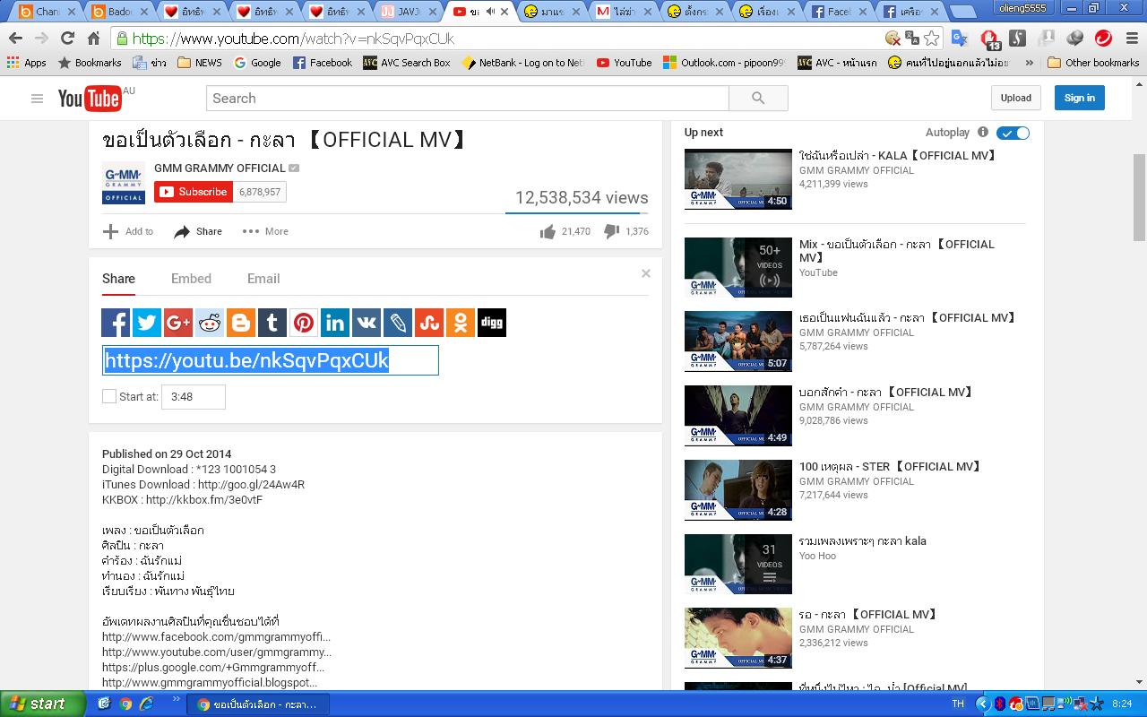The height and width of the screenshot is (717, 1147).
Task: Select the Share tab
Action: point(118,279)
